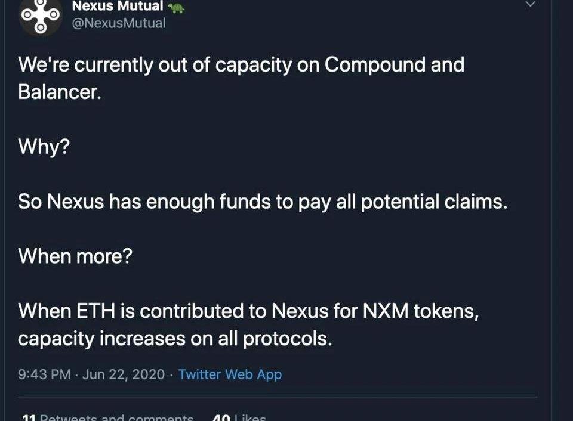Click the Jun 22, 2020 date
The height and width of the screenshot is (421, 573).
123,374
